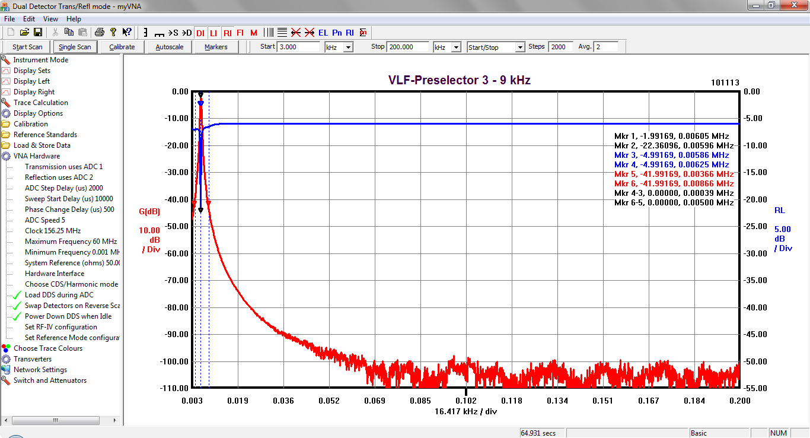Toggle the red 'LI' display button

click(213, 33)
